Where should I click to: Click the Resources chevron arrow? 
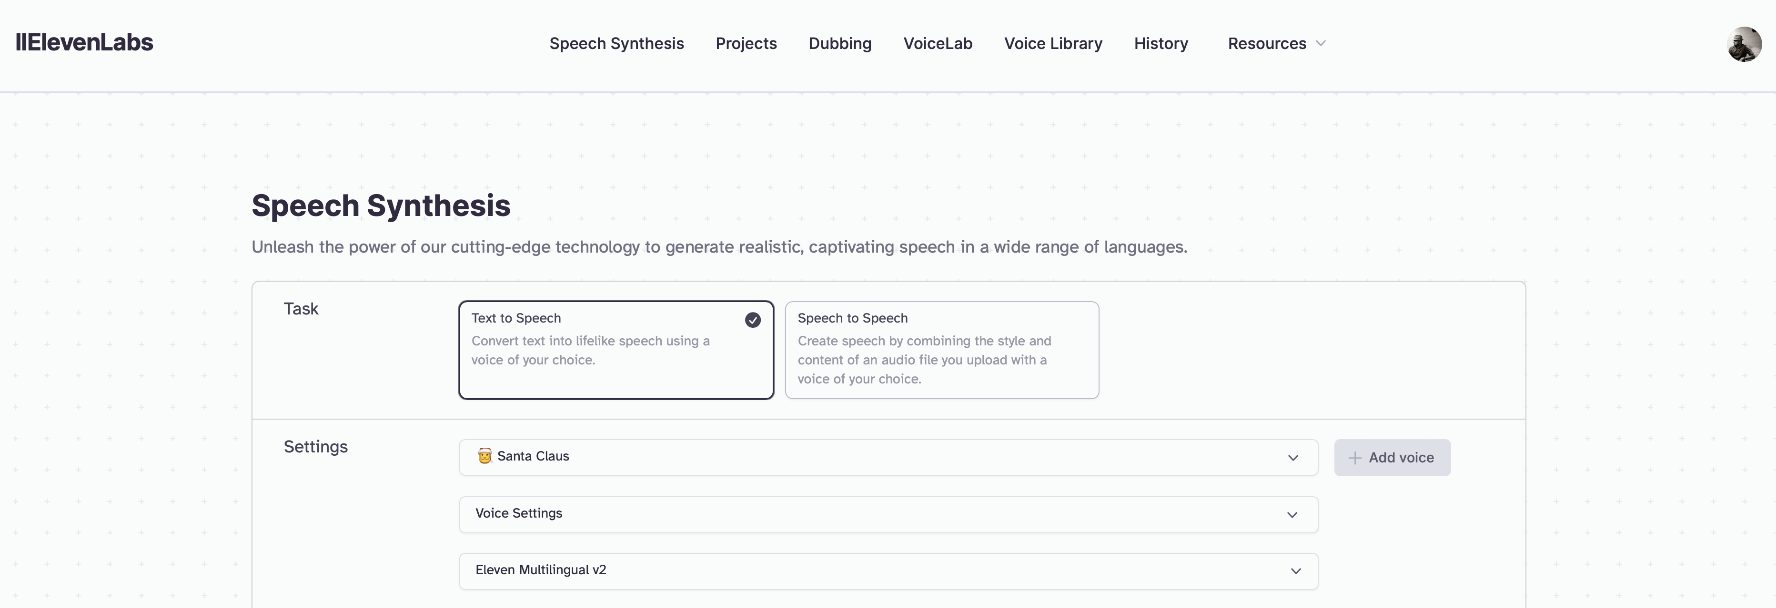click(x=1320, y=43)
